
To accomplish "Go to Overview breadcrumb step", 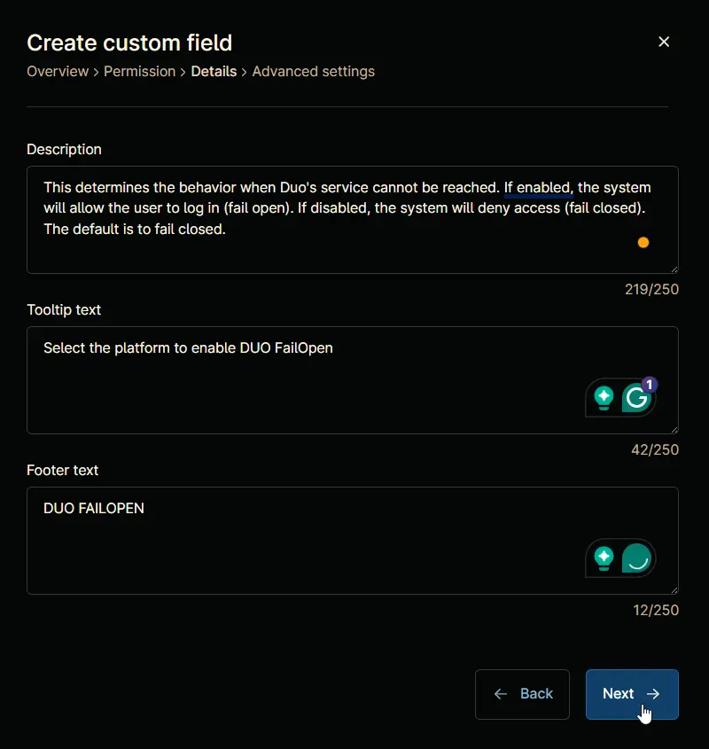I will (58, 72).
